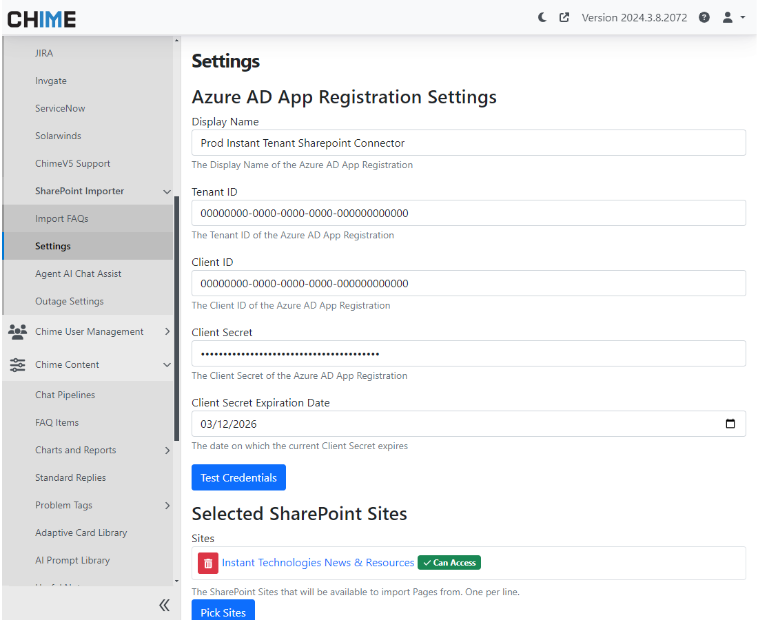This screenshot has width=758, height=620.
Task: Click the Can Access status badge
Action: [449, 563]
